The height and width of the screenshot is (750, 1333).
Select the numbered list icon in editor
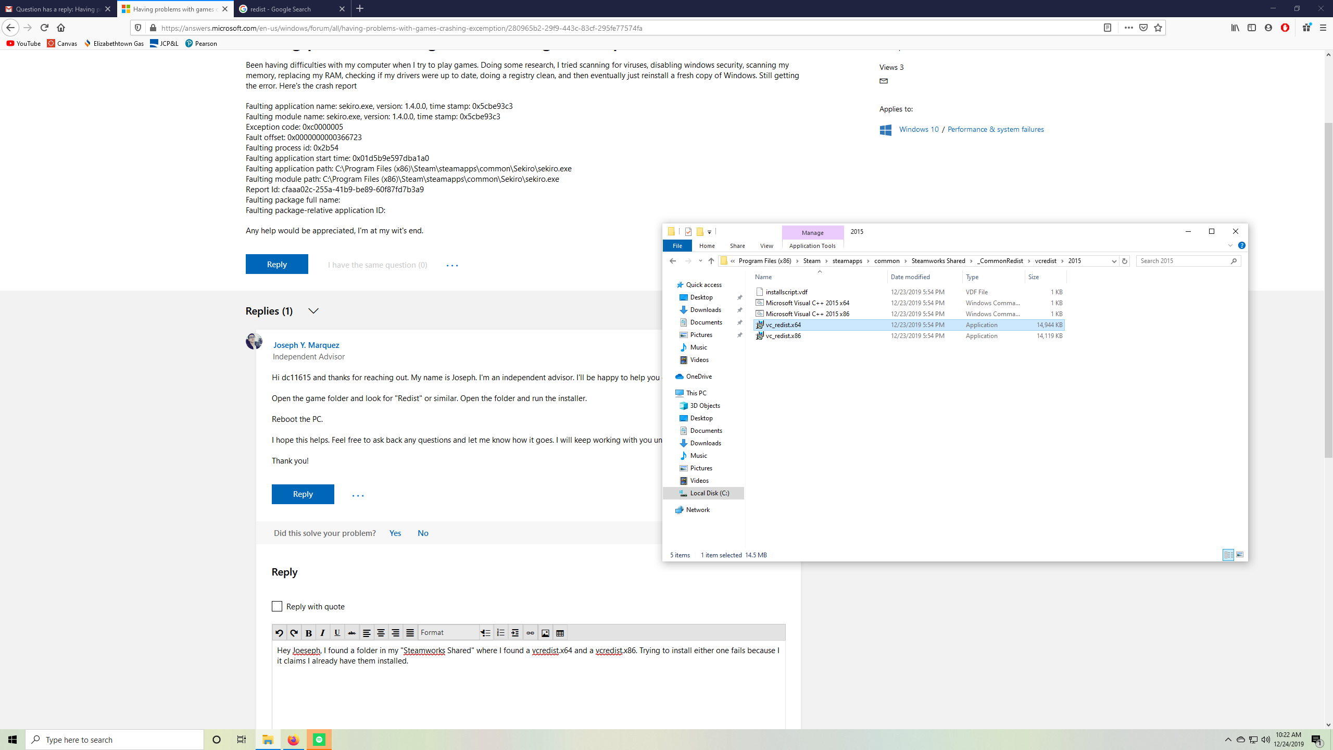click(500, 632)
